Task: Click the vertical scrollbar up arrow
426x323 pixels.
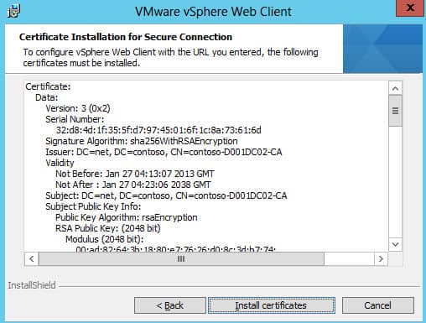Action: click(395, 89)
